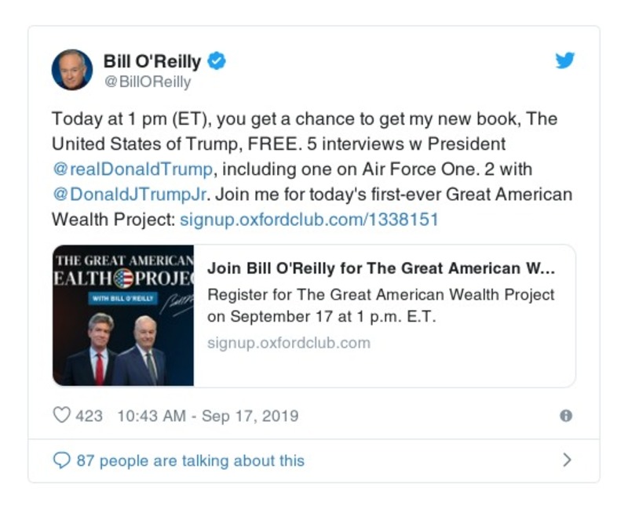Click the 423 likes count
This screenshot has width=628, height=513.
89,415
